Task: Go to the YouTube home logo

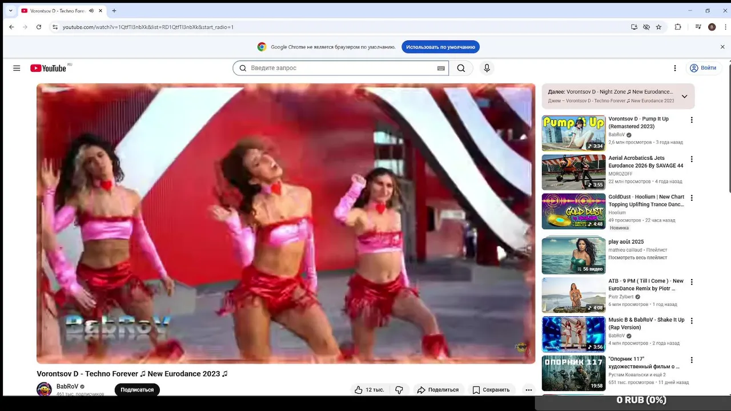Action: (49, 68)
